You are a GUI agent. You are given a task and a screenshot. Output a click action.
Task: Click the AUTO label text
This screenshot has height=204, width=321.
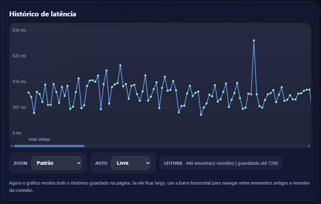tap(101, 163)
